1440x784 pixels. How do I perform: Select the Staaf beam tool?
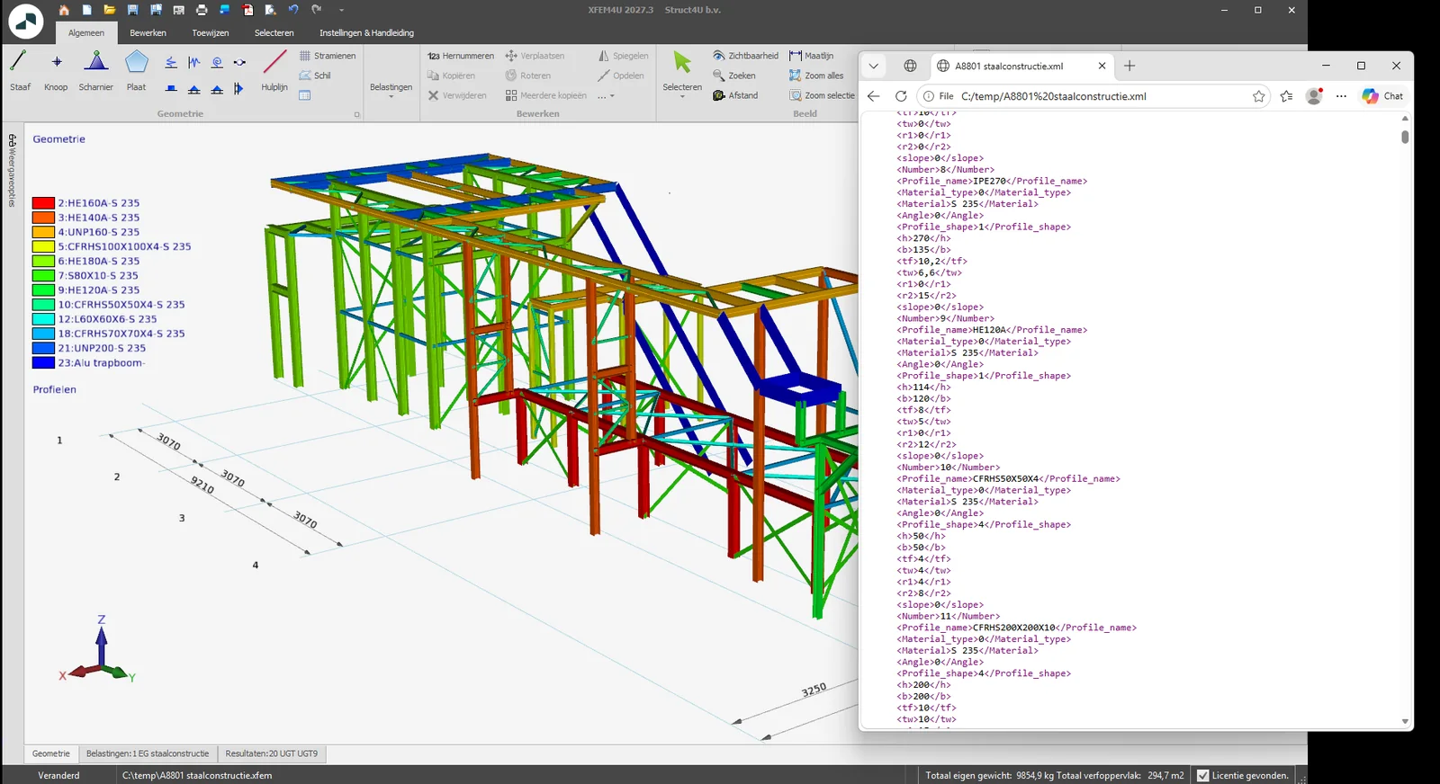pos(20,71)
